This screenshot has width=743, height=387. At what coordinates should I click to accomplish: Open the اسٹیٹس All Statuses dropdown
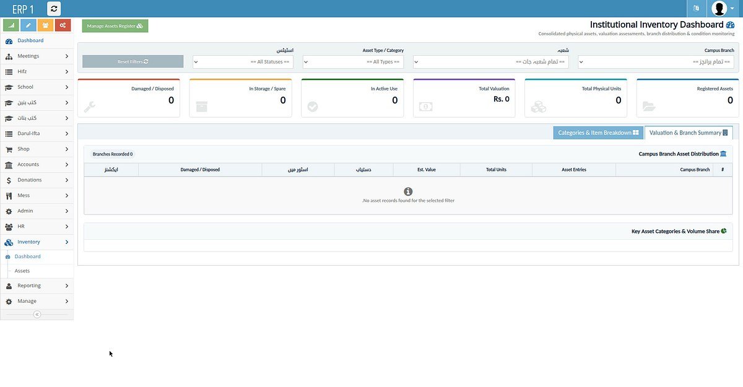(x=243, y=62)
